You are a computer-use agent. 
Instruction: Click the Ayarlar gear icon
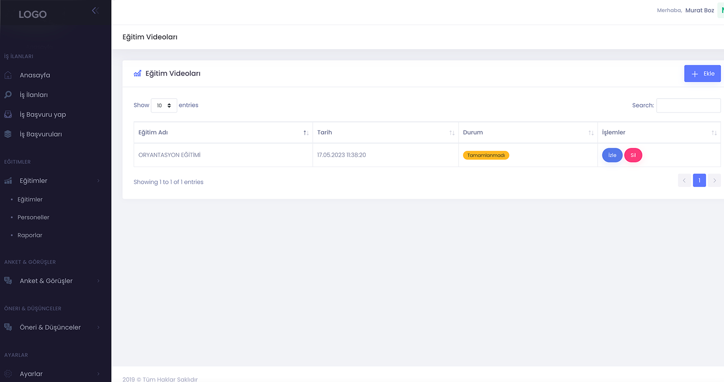point(8,374)
